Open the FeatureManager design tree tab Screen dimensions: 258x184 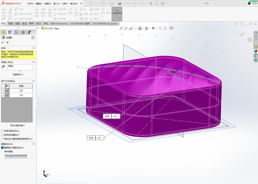tap(4, 32)
